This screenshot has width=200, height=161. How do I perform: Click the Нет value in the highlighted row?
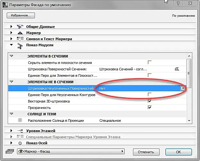(103, 88)
